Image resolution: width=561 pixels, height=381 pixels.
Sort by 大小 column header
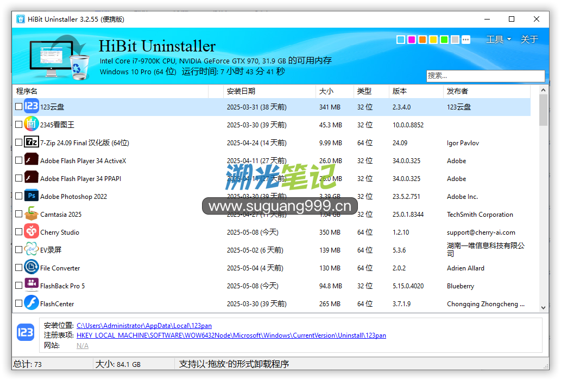tap(335, 92)
